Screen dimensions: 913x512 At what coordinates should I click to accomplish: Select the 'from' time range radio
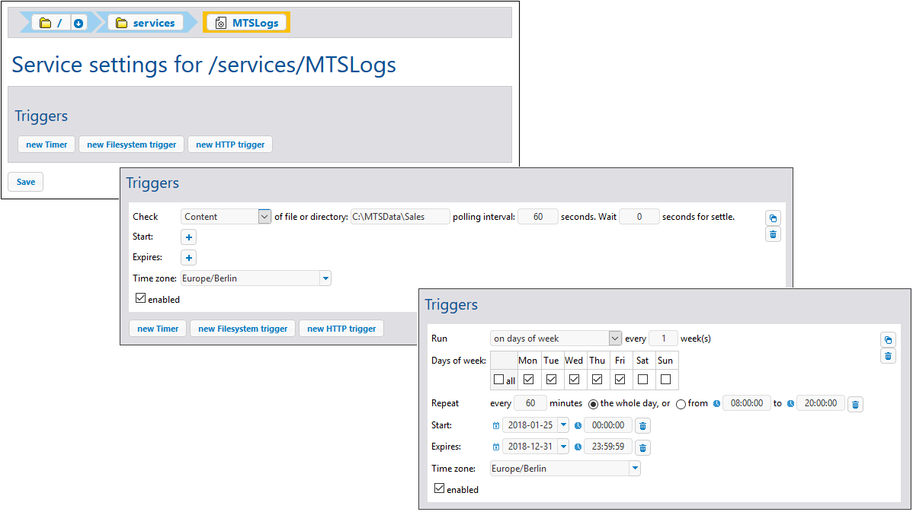coord(681,404)
